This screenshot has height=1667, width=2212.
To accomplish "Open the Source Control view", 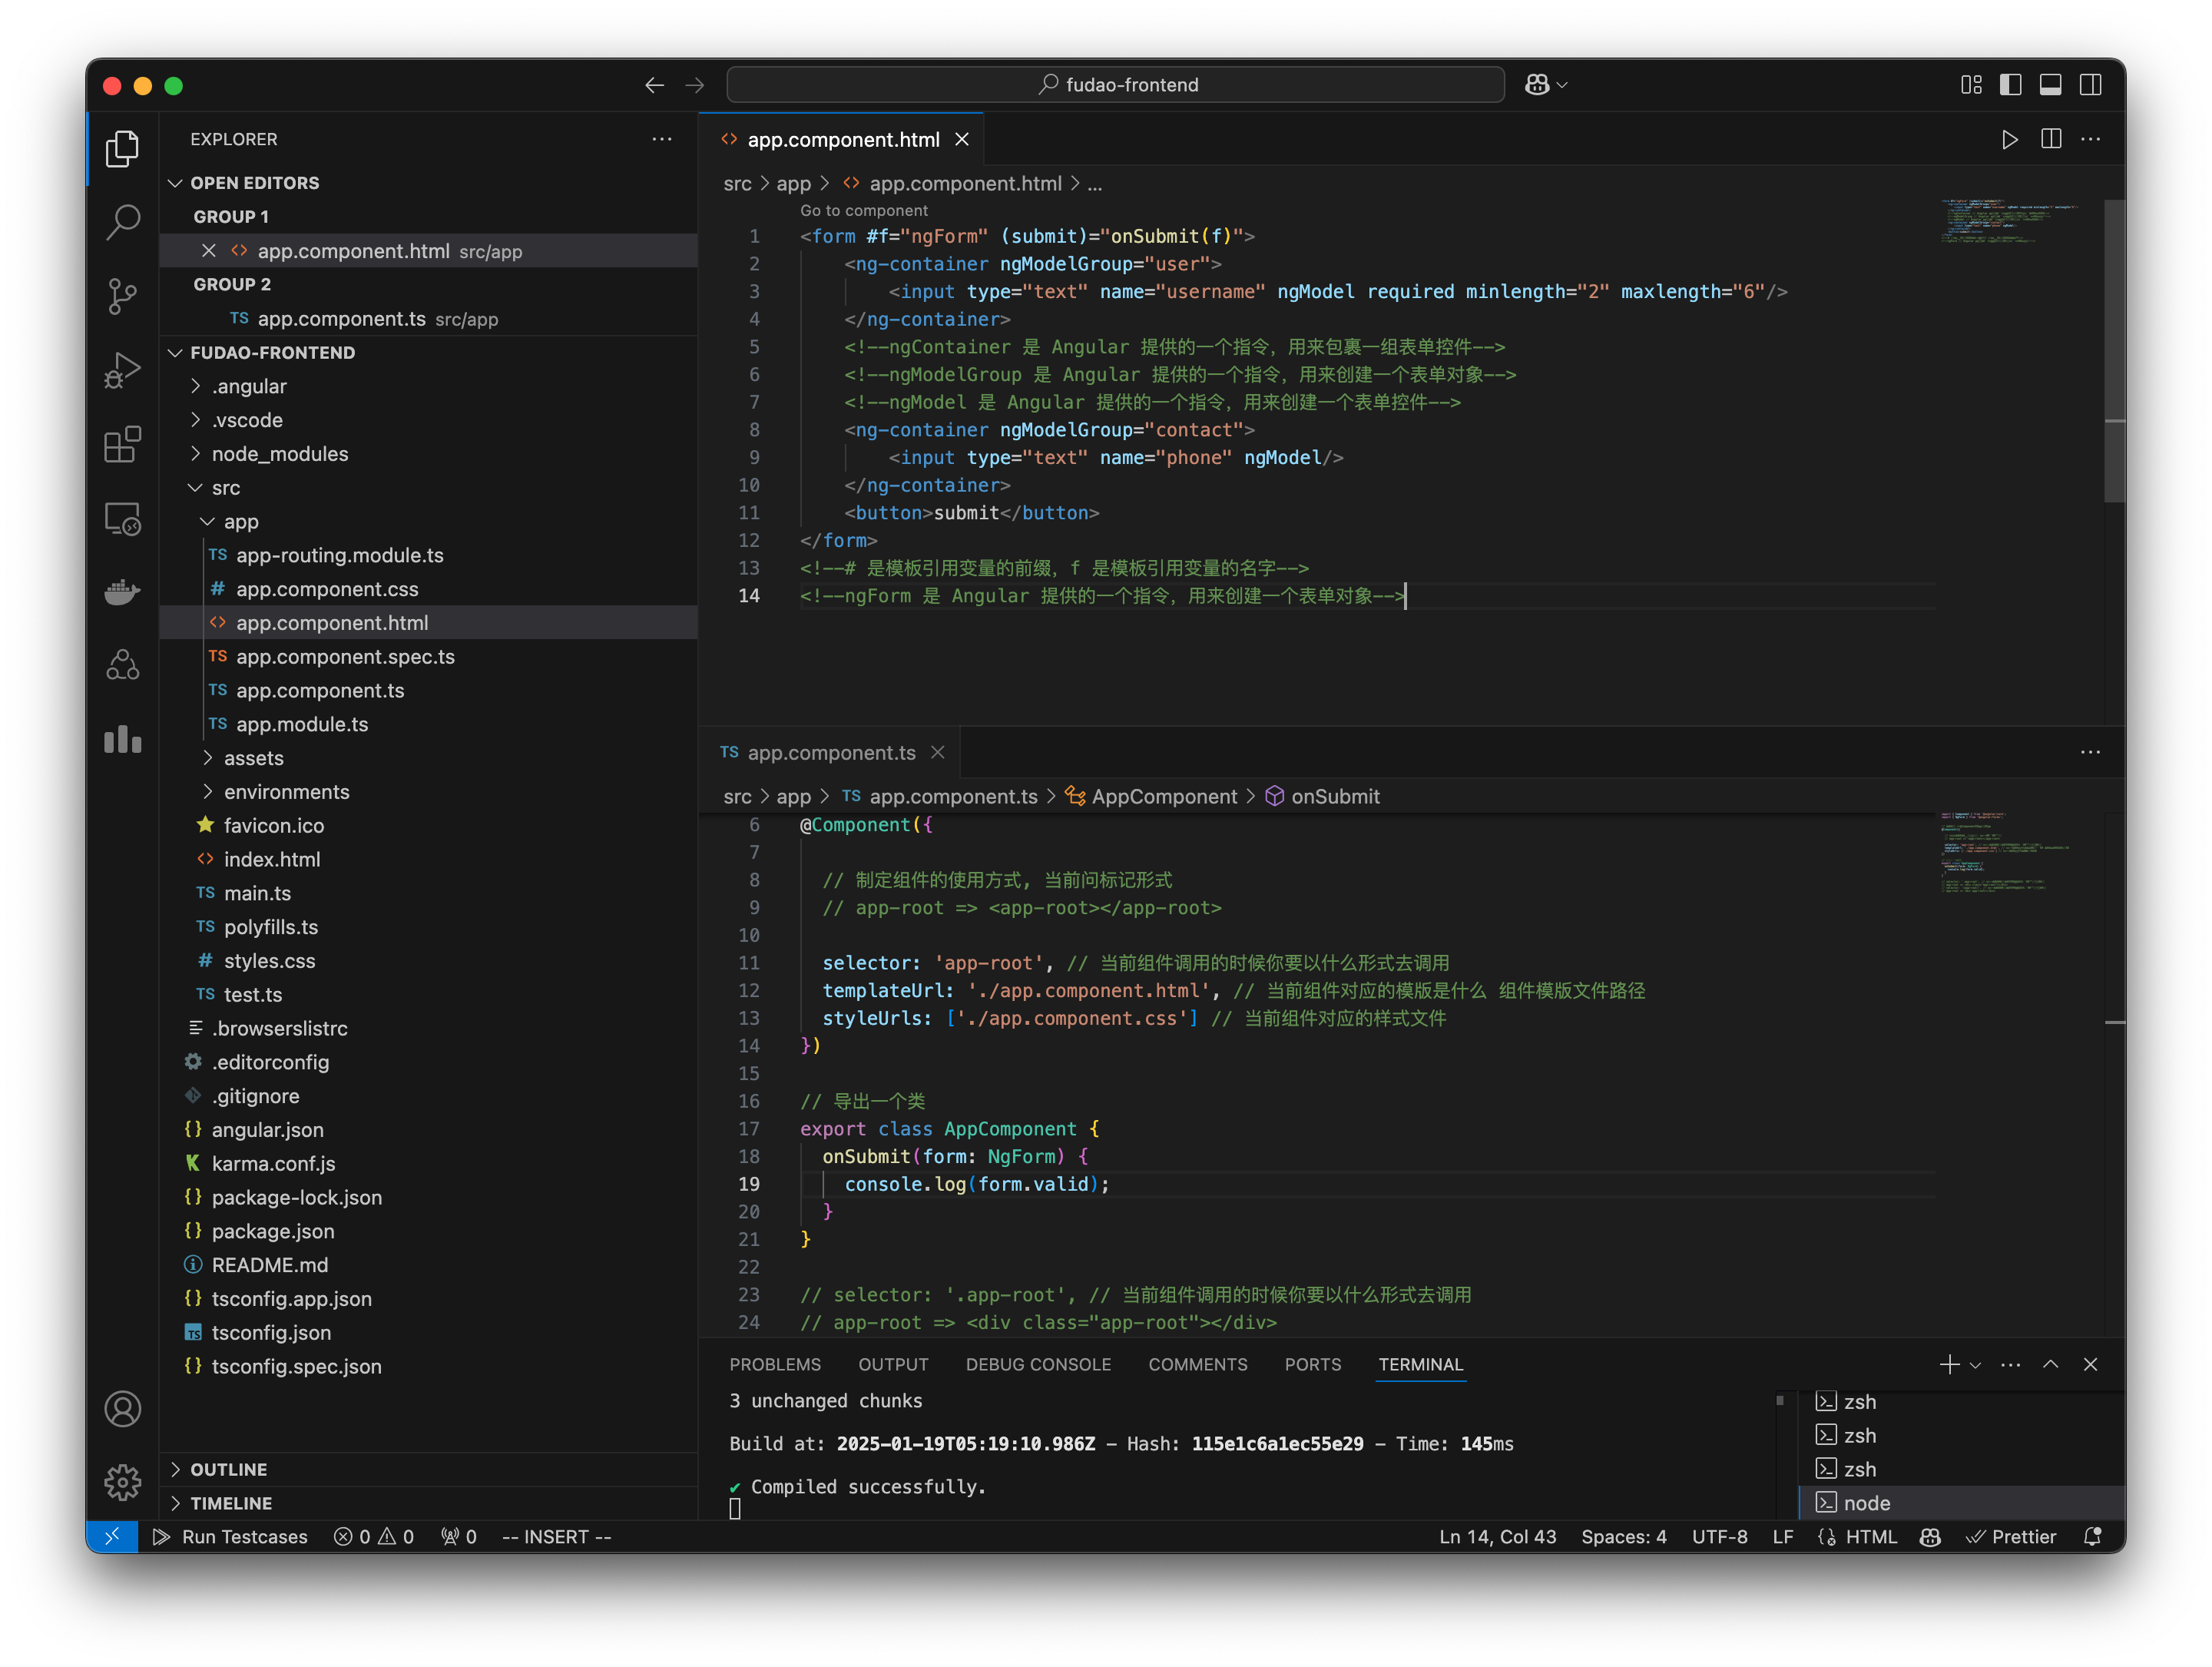I will point(122,296).
